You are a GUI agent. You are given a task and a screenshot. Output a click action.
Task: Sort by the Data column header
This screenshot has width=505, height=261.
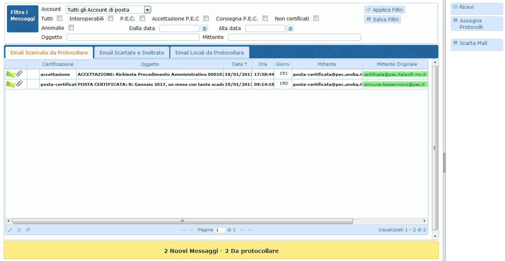[x=237, y=64]
